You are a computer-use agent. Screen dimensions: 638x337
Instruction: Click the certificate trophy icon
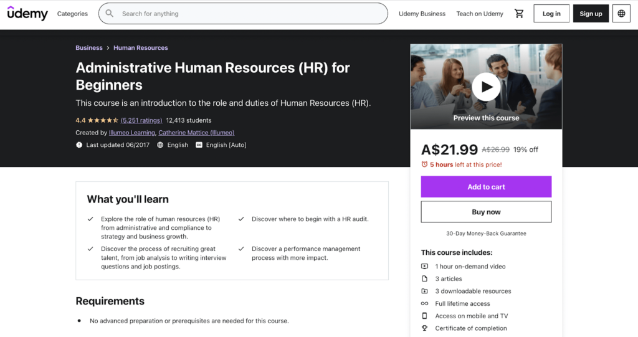click(424, 328)
